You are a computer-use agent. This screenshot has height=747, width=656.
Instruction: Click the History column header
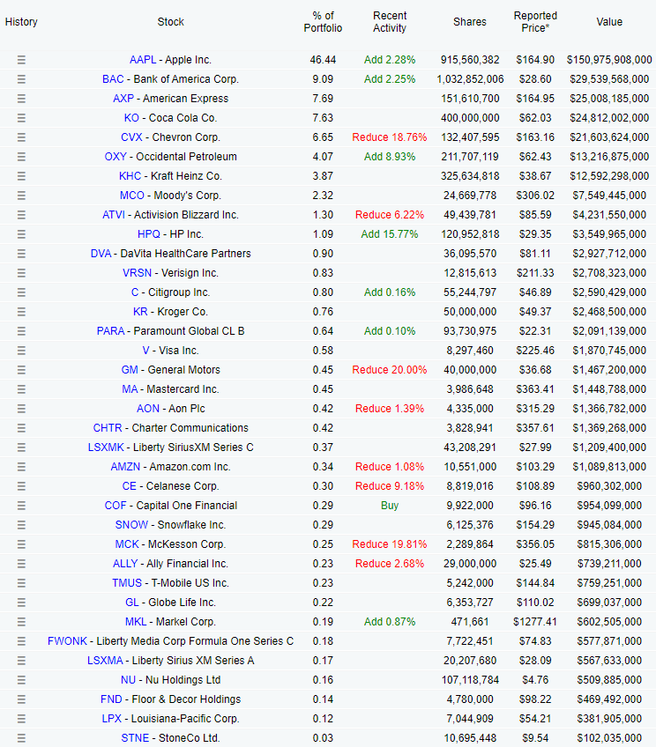(x=21, y=22)
